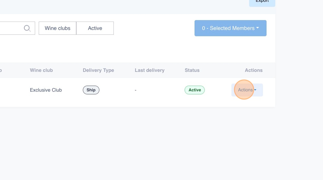Click the caret on Selected Members button
Screen dimensions: 323x180
point(258,28)
